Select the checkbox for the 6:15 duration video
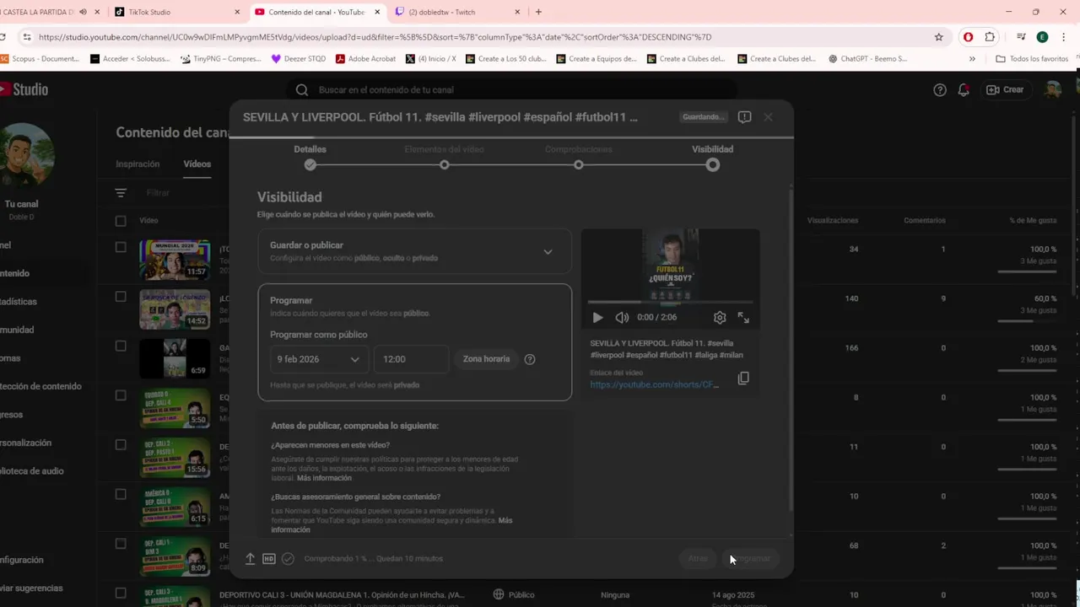This screenshot has height=607, width=1080. (x=121, y=494)
